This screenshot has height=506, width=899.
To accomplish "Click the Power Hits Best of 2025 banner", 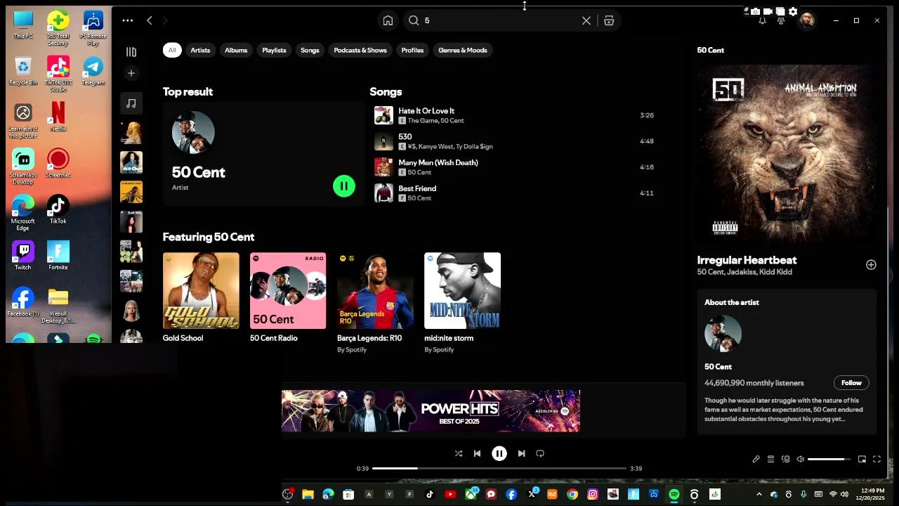I will [431, 410].
